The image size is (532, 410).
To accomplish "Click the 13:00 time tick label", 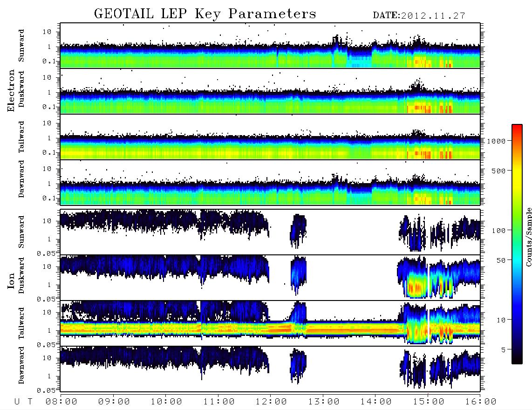I will click(324, 402).
